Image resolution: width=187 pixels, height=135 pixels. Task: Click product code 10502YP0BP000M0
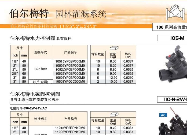[x=70, y=65]
